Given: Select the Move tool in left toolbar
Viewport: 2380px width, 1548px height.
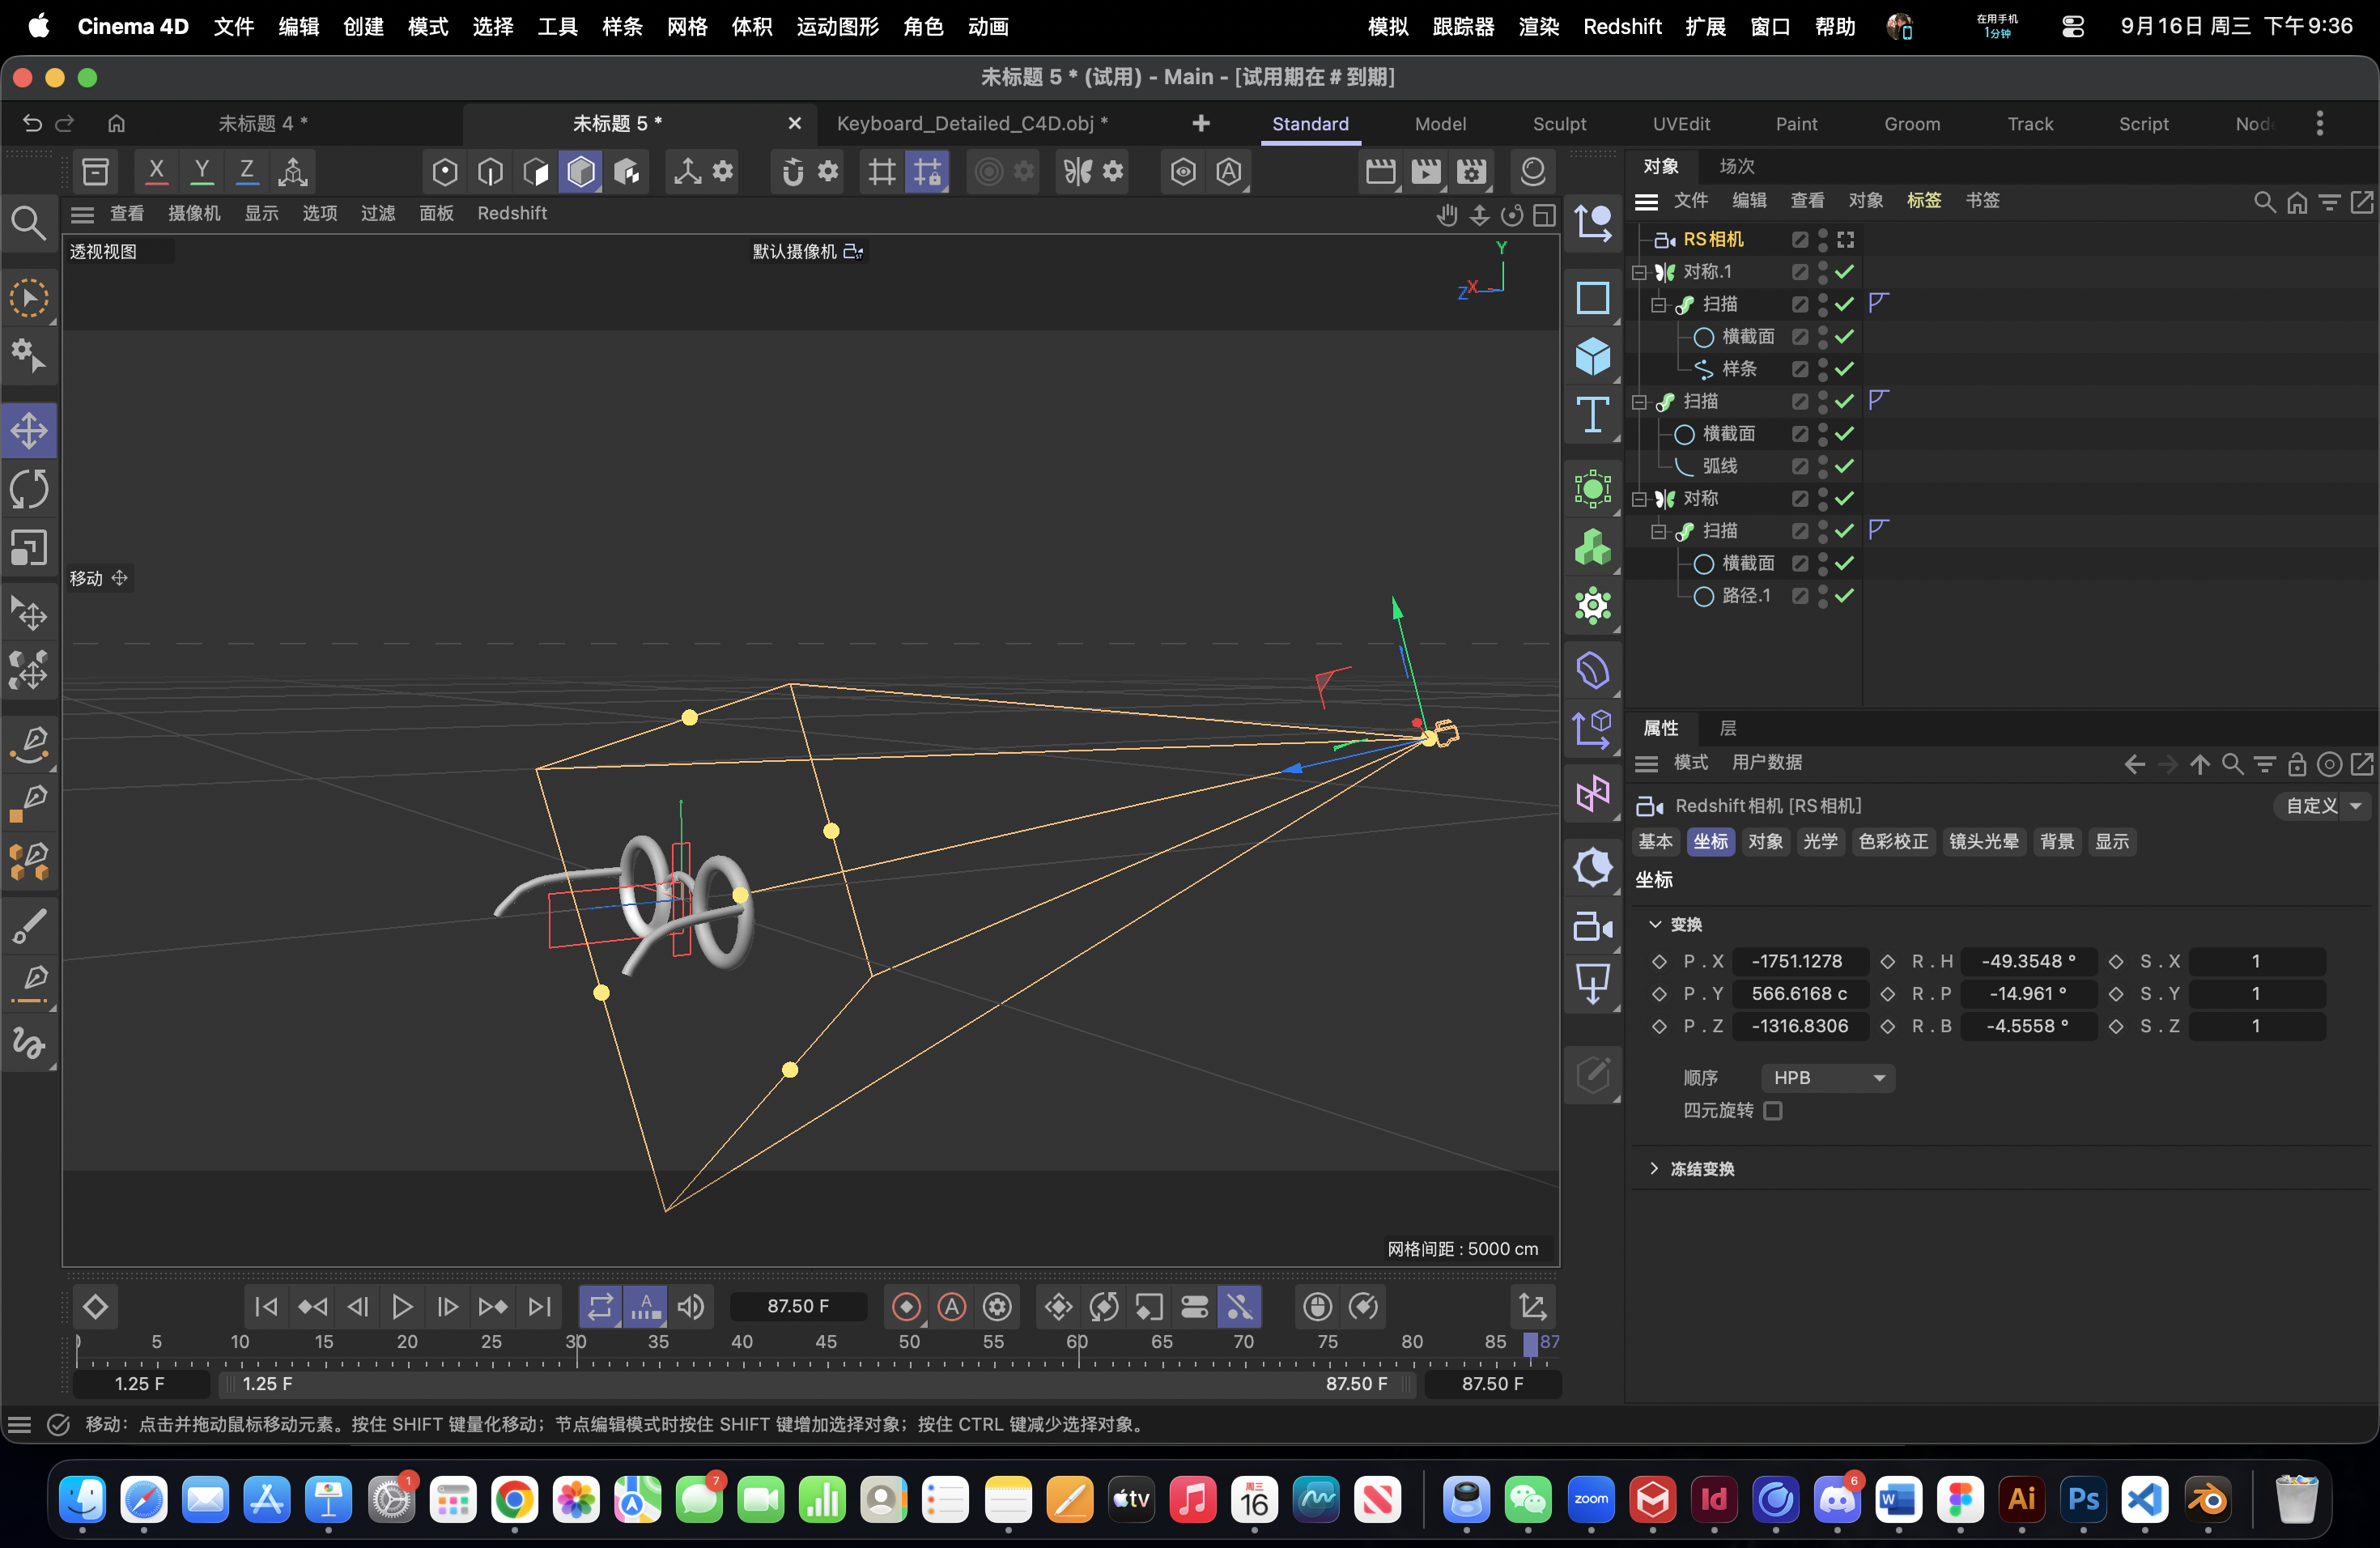Looking at the screenshot, I should 29,431.
